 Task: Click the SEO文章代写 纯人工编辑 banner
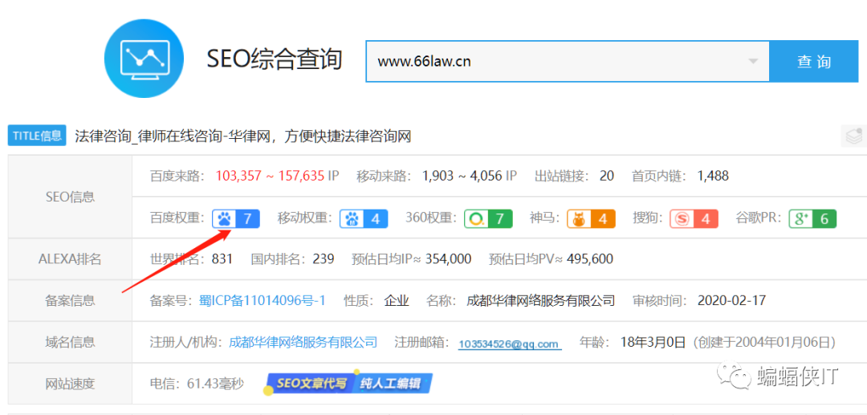(349, 383)
